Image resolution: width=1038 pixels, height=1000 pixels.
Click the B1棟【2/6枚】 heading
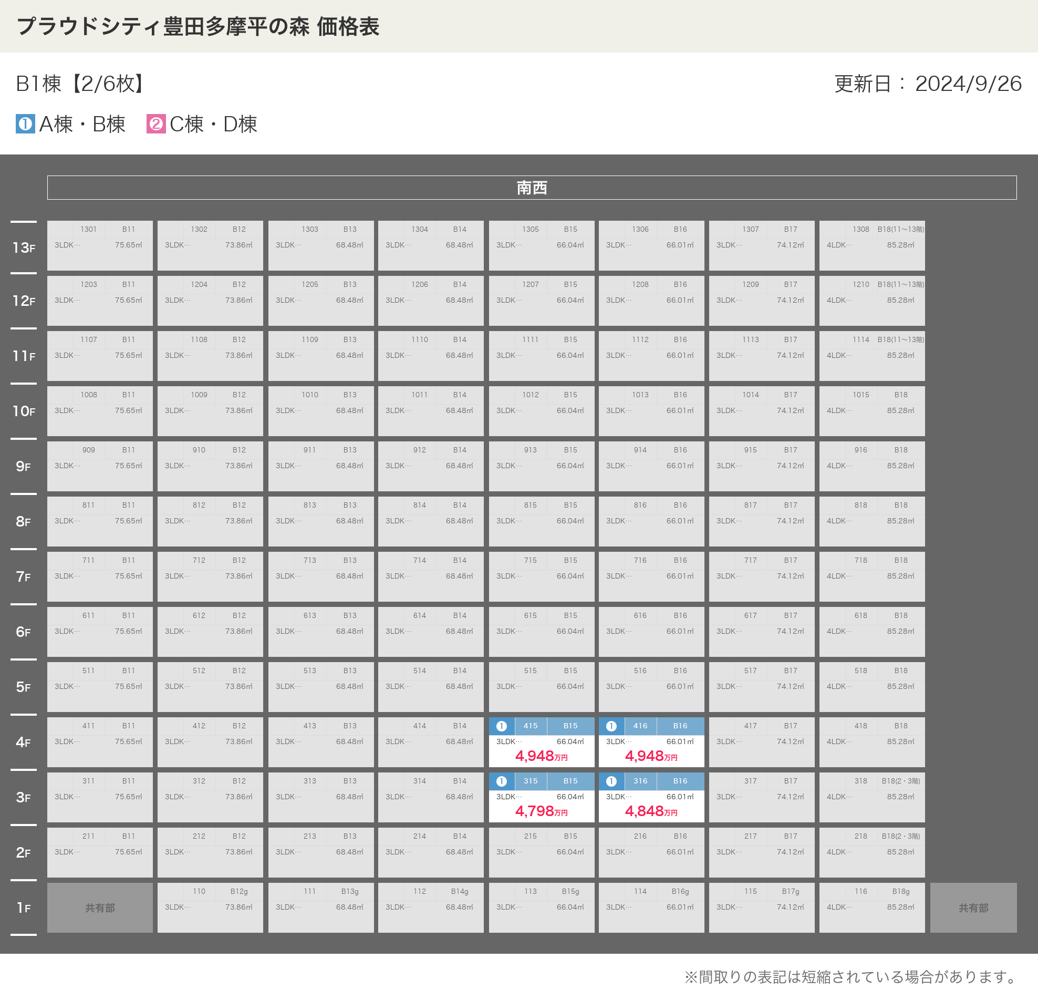click(x=79, y=84)
